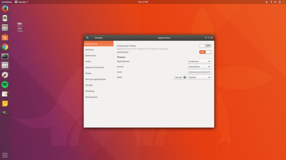The width and height of the screenshot is (286, 160).
Task: Go to Desktop settings in sidebar
Action: tap(99, 49)
